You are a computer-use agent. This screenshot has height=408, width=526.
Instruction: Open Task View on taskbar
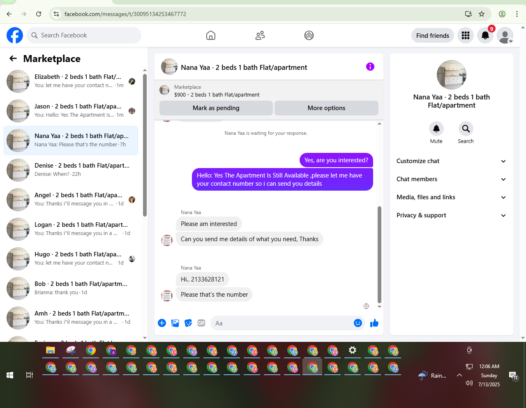pos(30,375)
